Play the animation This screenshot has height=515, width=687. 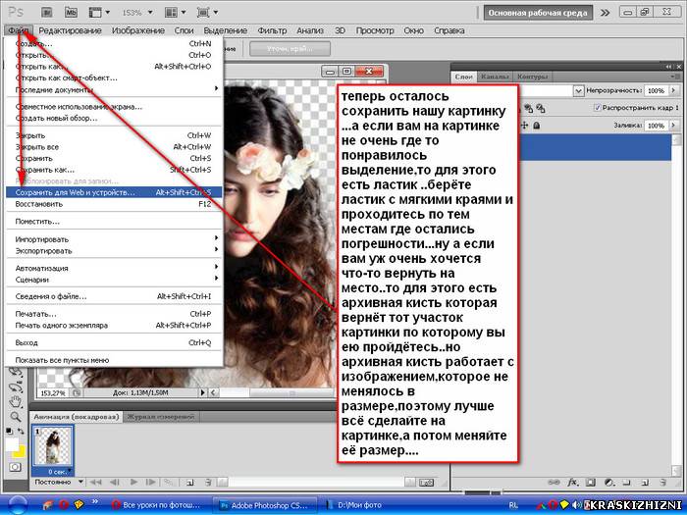(133, 483)
